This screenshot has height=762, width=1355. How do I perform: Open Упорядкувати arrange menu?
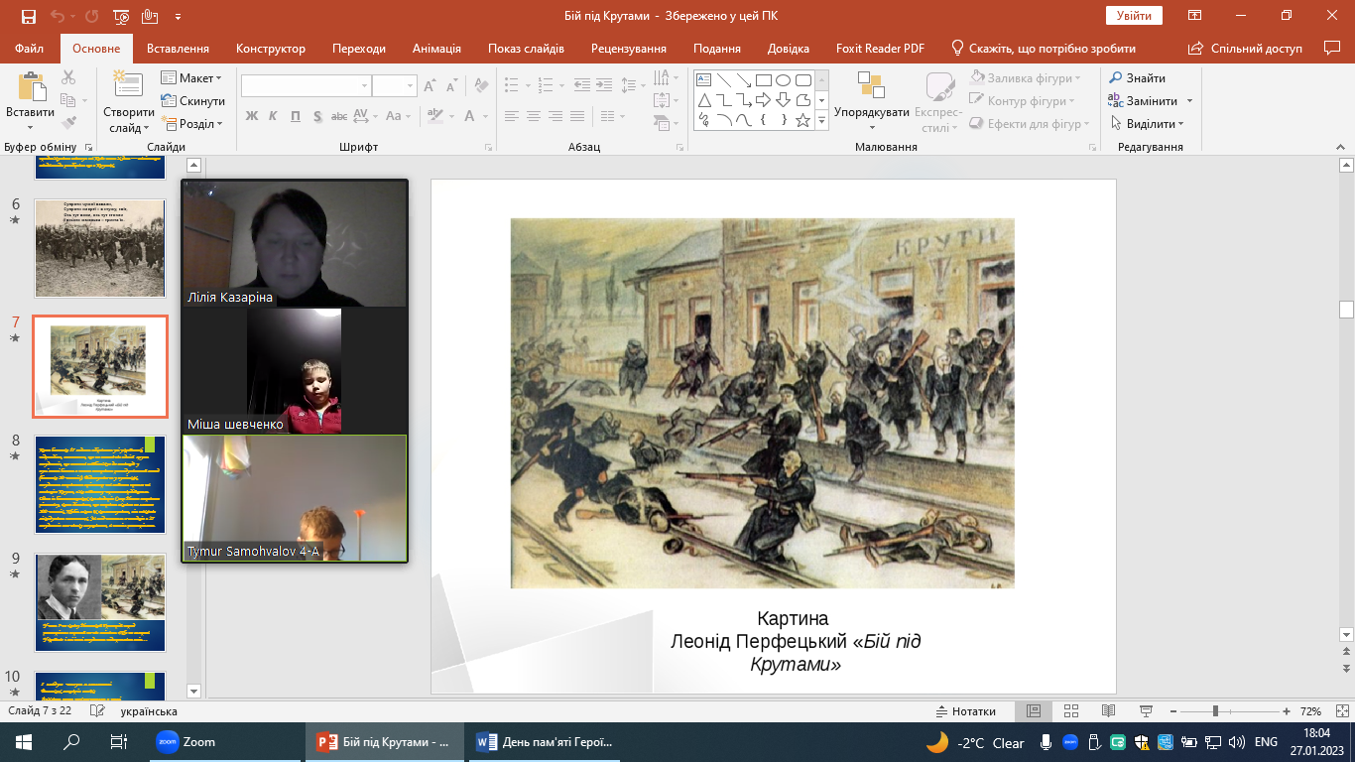pyautogui.click(x=871, y=100)
